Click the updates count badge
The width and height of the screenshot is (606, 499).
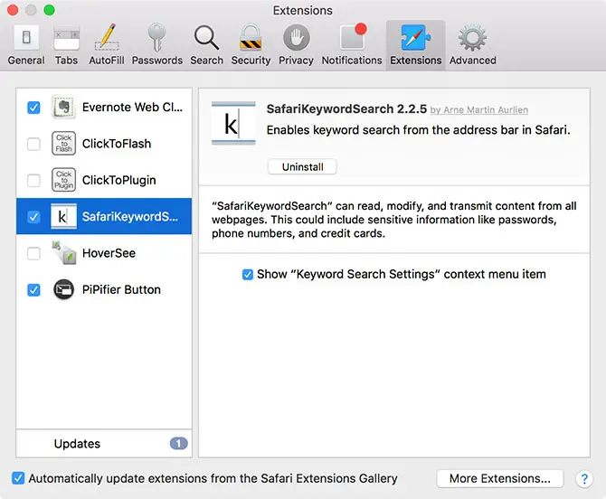pyautogui.click(x=178, y=443)
